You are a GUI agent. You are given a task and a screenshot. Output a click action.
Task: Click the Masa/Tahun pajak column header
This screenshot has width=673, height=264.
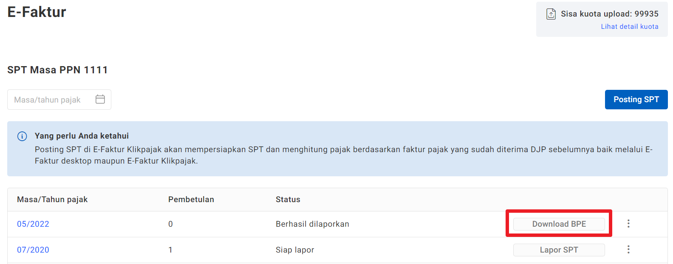(x=52, y=200)
